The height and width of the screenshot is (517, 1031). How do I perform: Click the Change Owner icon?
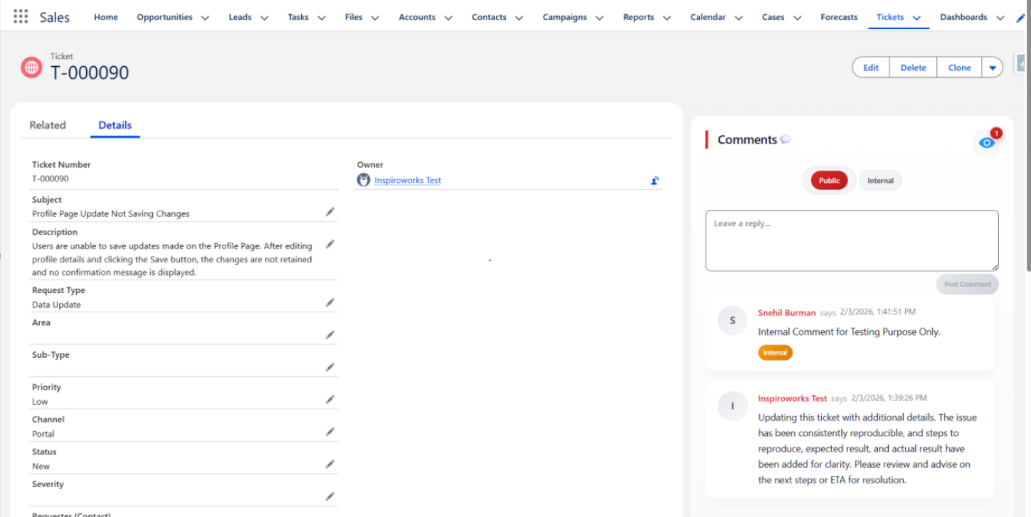pyautogui.click(x=655, y=181)
